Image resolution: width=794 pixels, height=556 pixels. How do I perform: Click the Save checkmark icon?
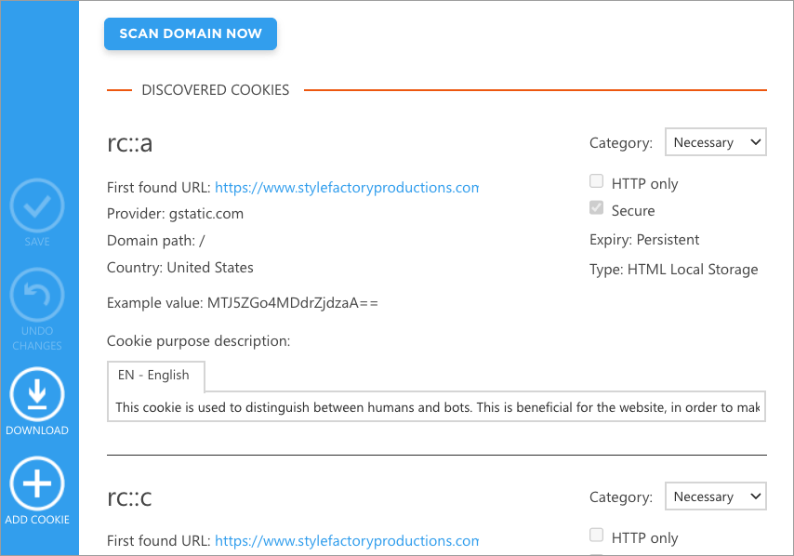[x=37, y=205]
